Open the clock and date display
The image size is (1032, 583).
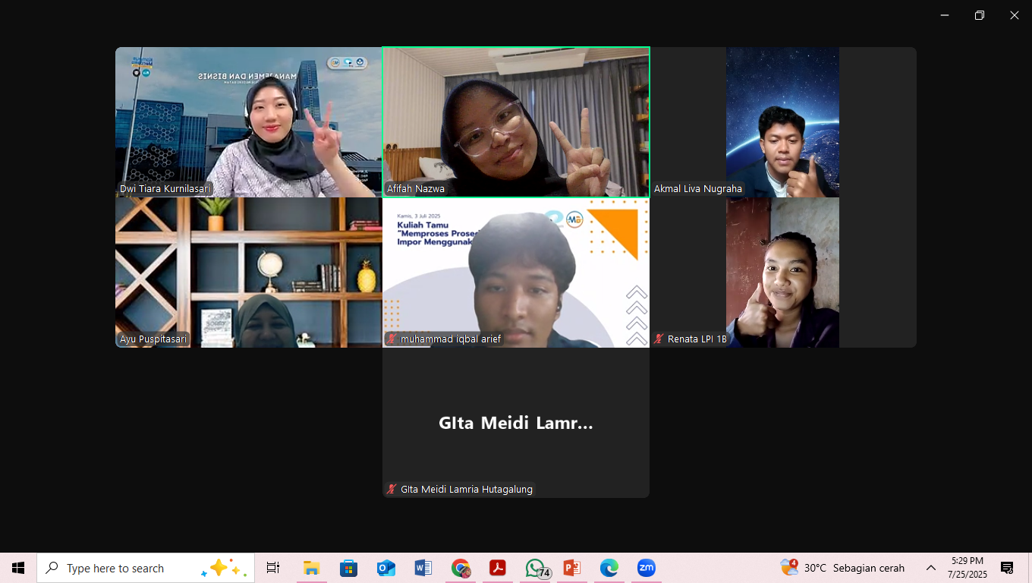click(967, 568)
